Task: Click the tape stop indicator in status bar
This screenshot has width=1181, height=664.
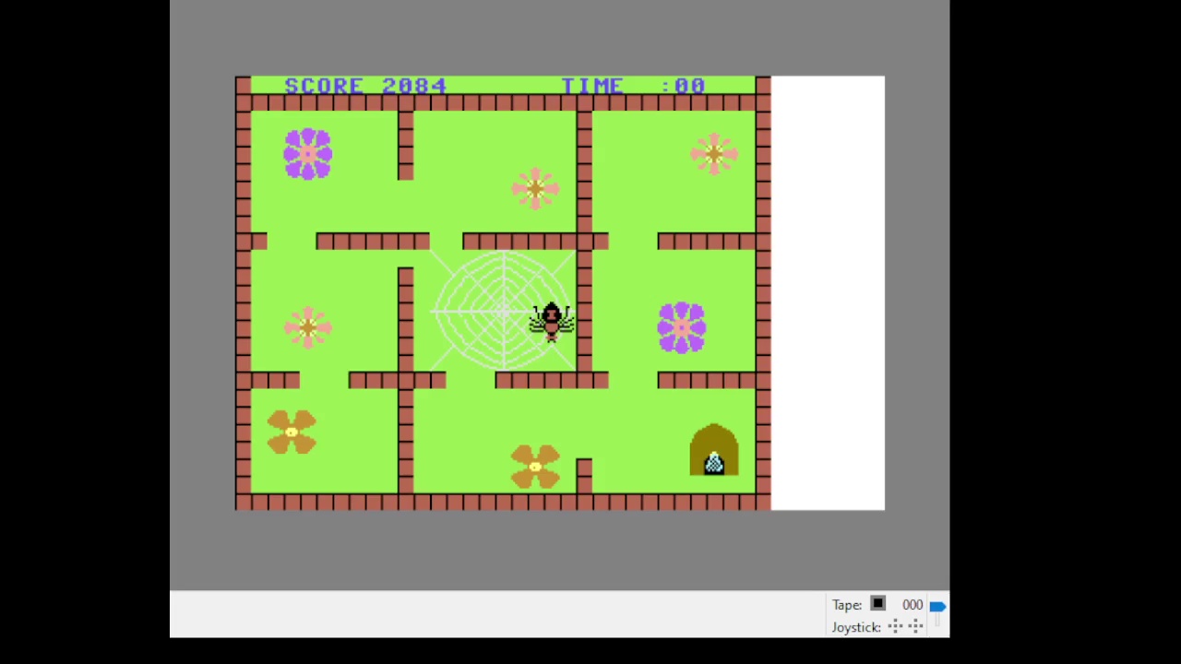Action: pos(877,604)
